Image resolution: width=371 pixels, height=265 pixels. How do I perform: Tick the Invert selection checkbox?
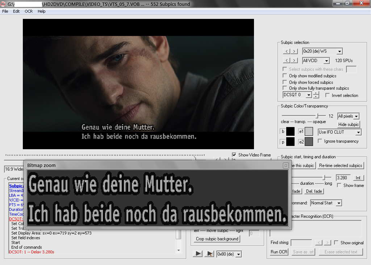point(328,95)
